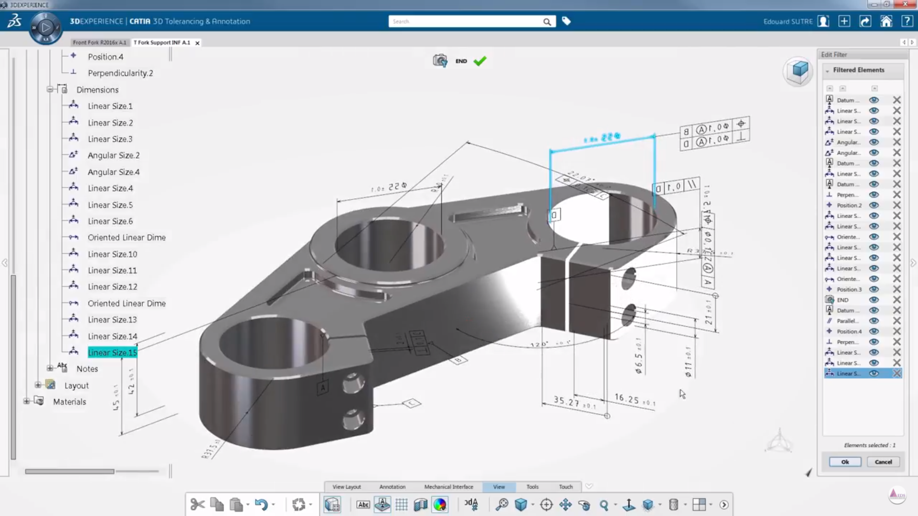Remove Position.2 from filtered elements
Viewport: 918px width, 516px height.
897,205
